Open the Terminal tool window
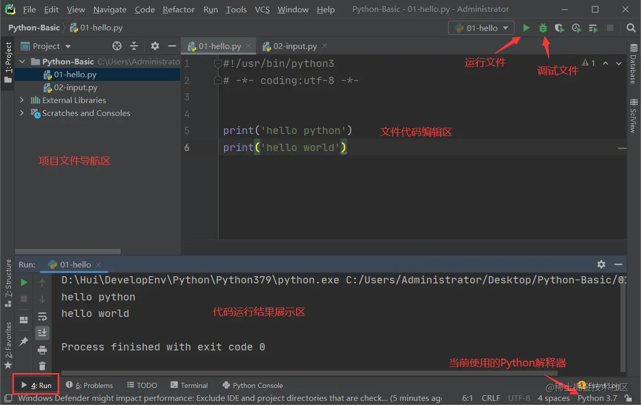641x405 pixels. 189,385
